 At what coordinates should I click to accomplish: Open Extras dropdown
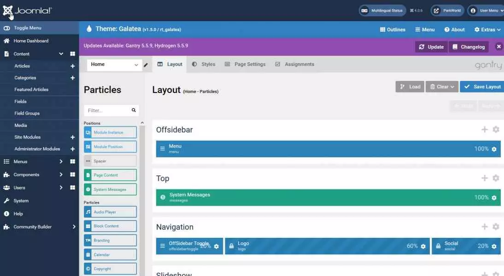point(487,29)
